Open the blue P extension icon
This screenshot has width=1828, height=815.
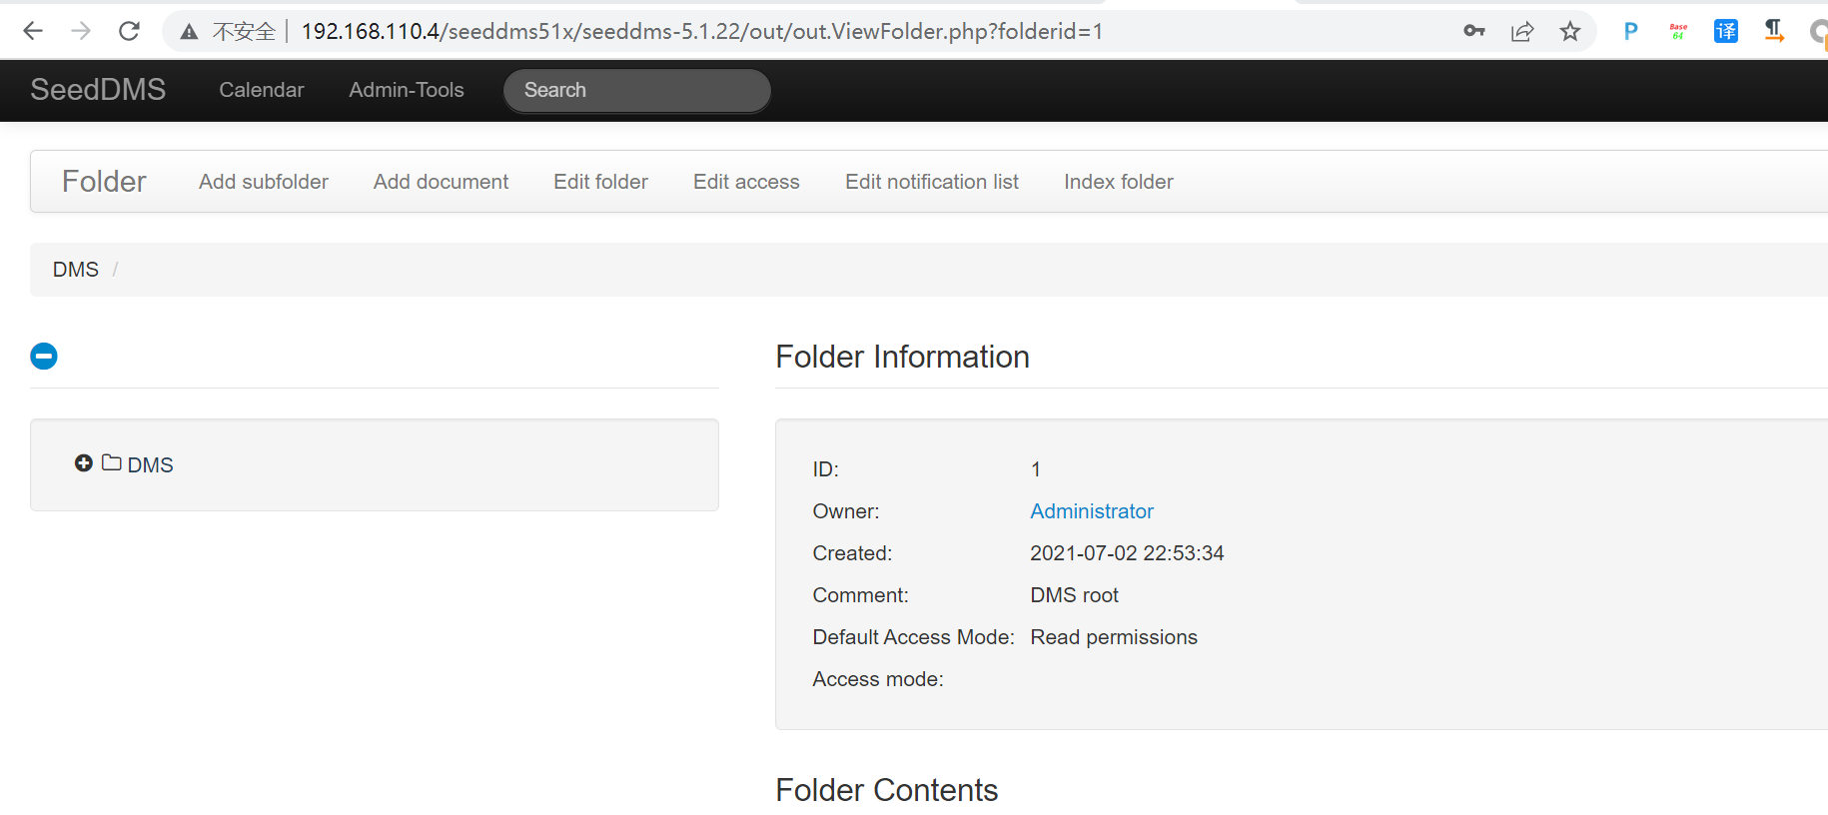click(1630, 31)
